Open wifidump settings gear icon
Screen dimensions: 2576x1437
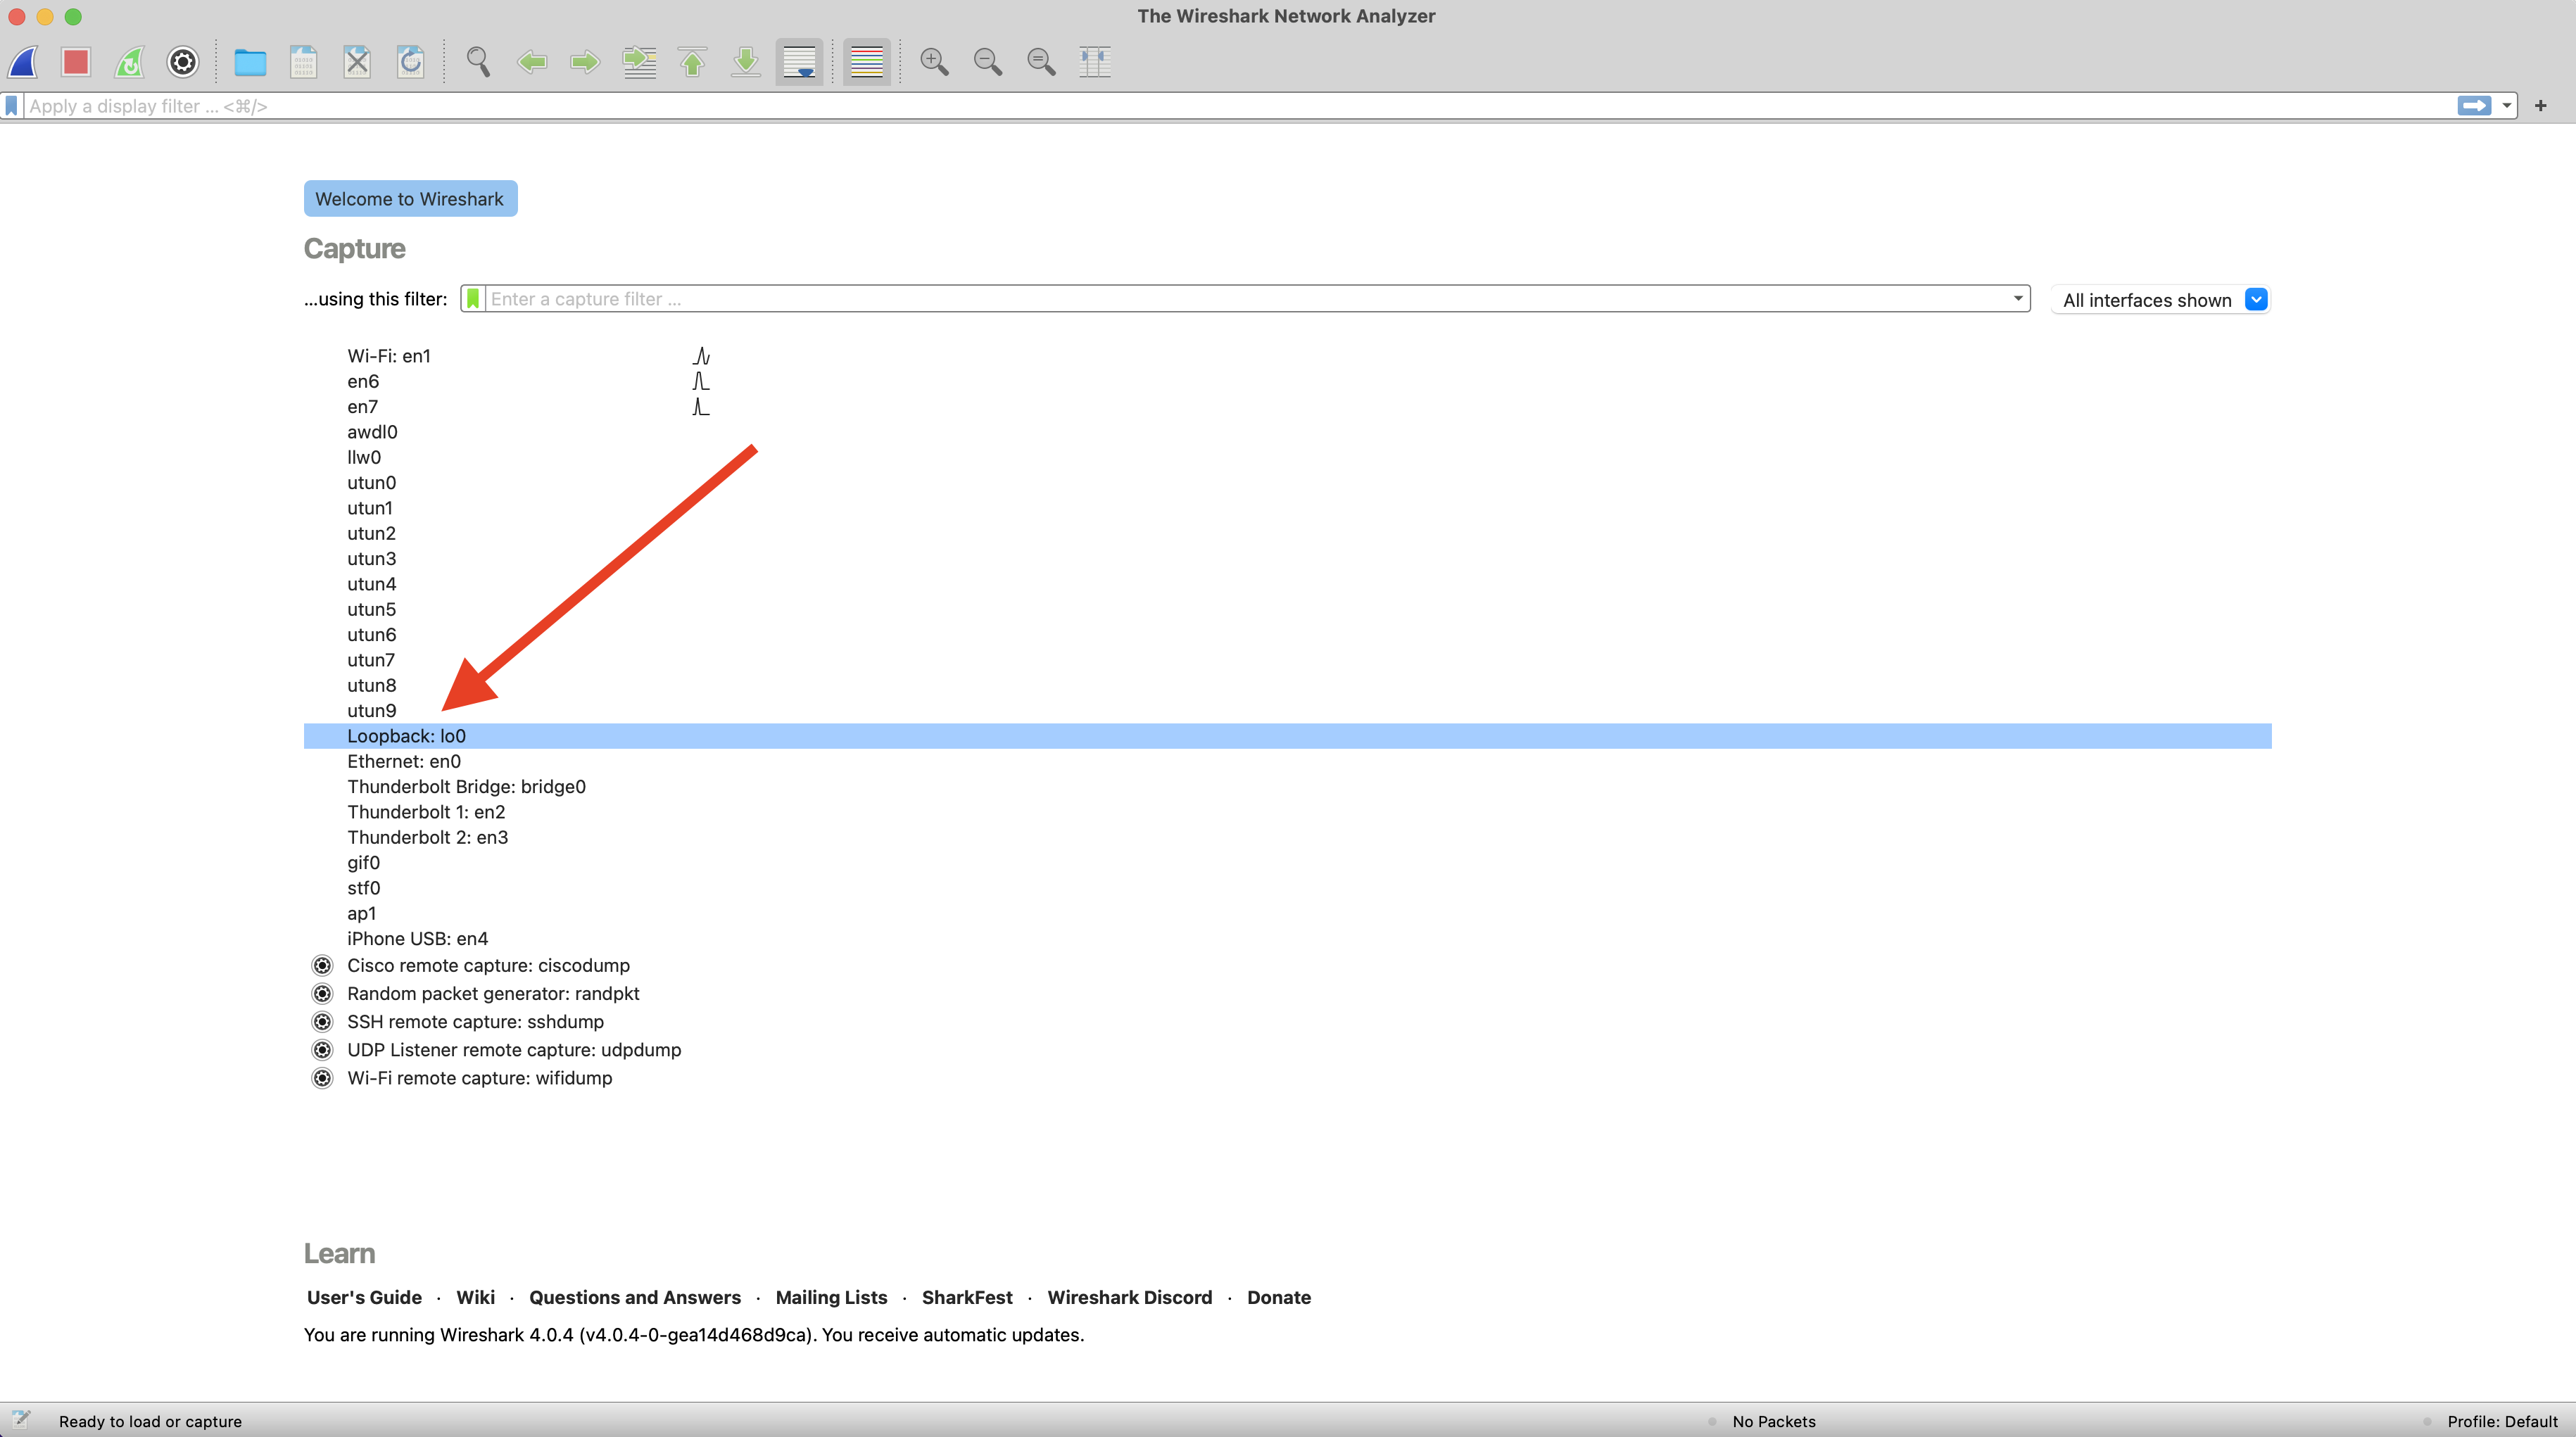pyautogui.click(x=322, y=1078)
